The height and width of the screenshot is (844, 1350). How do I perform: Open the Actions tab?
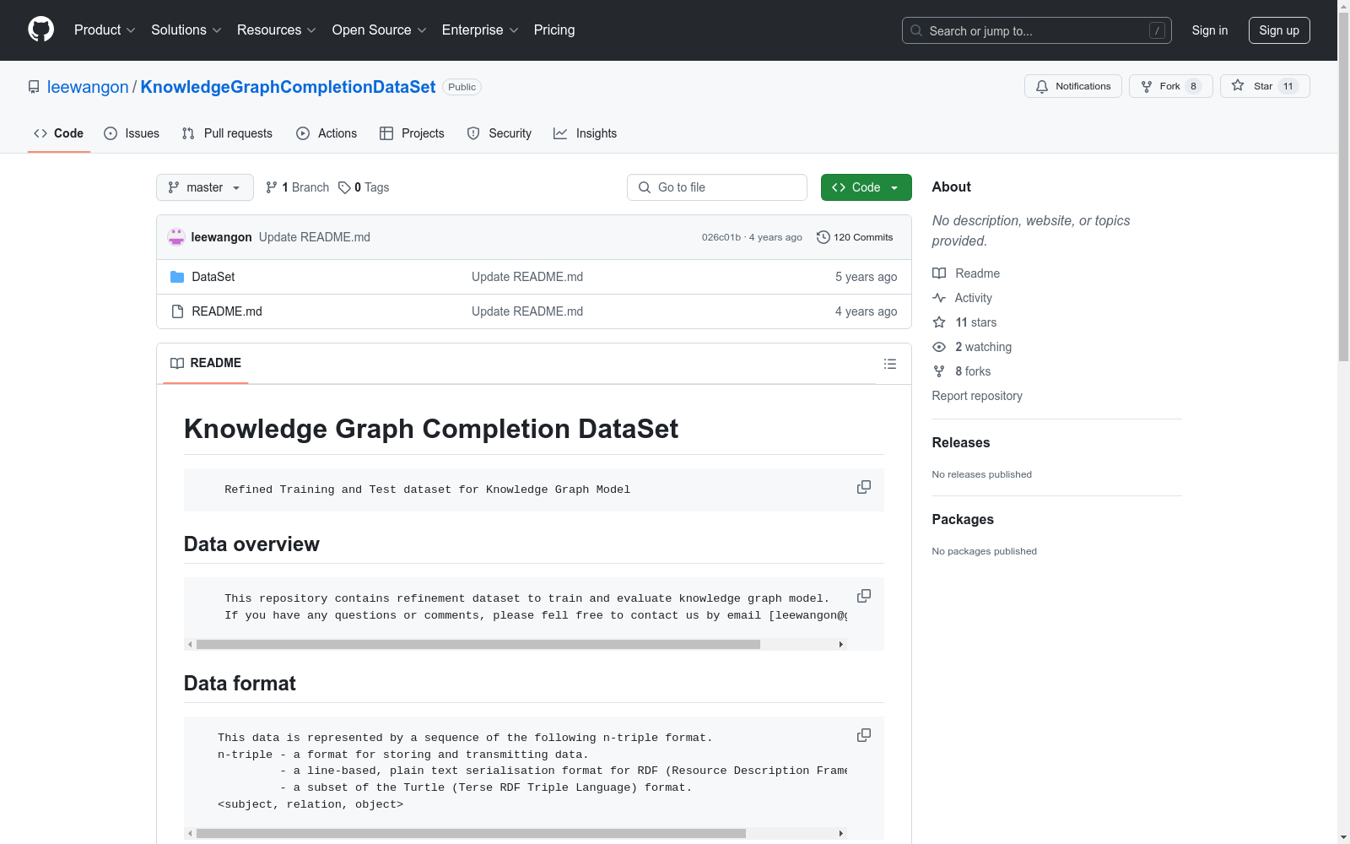pos(327,133)
